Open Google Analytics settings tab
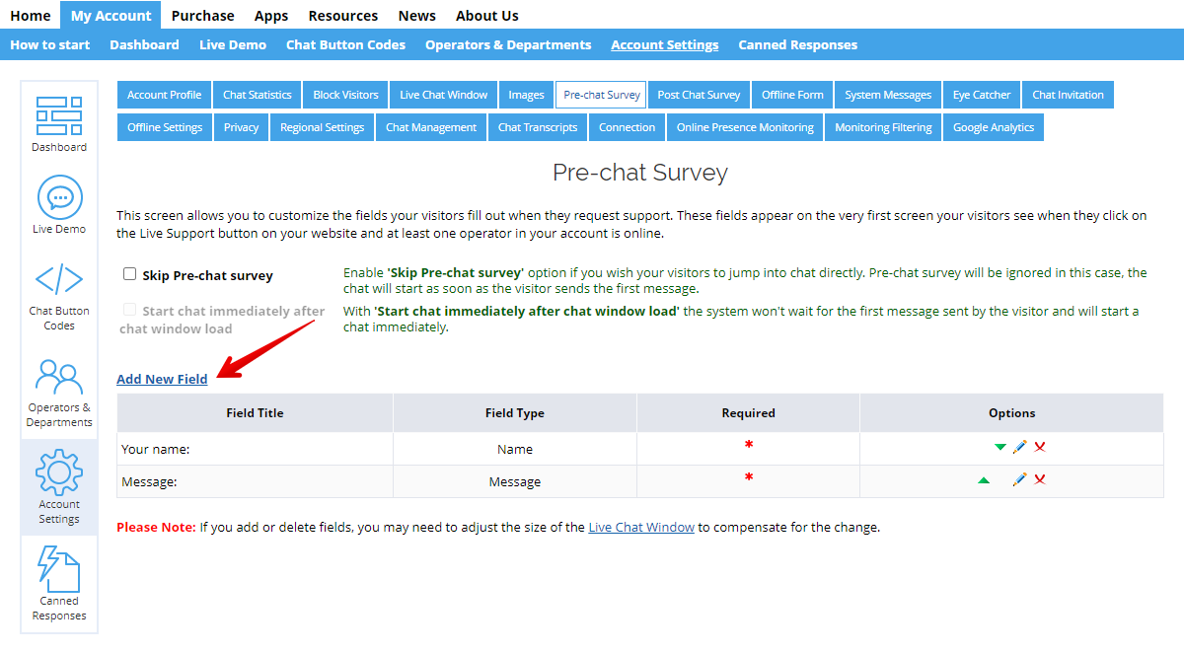Screen dimensions: 1184x653 pos(993,126)
